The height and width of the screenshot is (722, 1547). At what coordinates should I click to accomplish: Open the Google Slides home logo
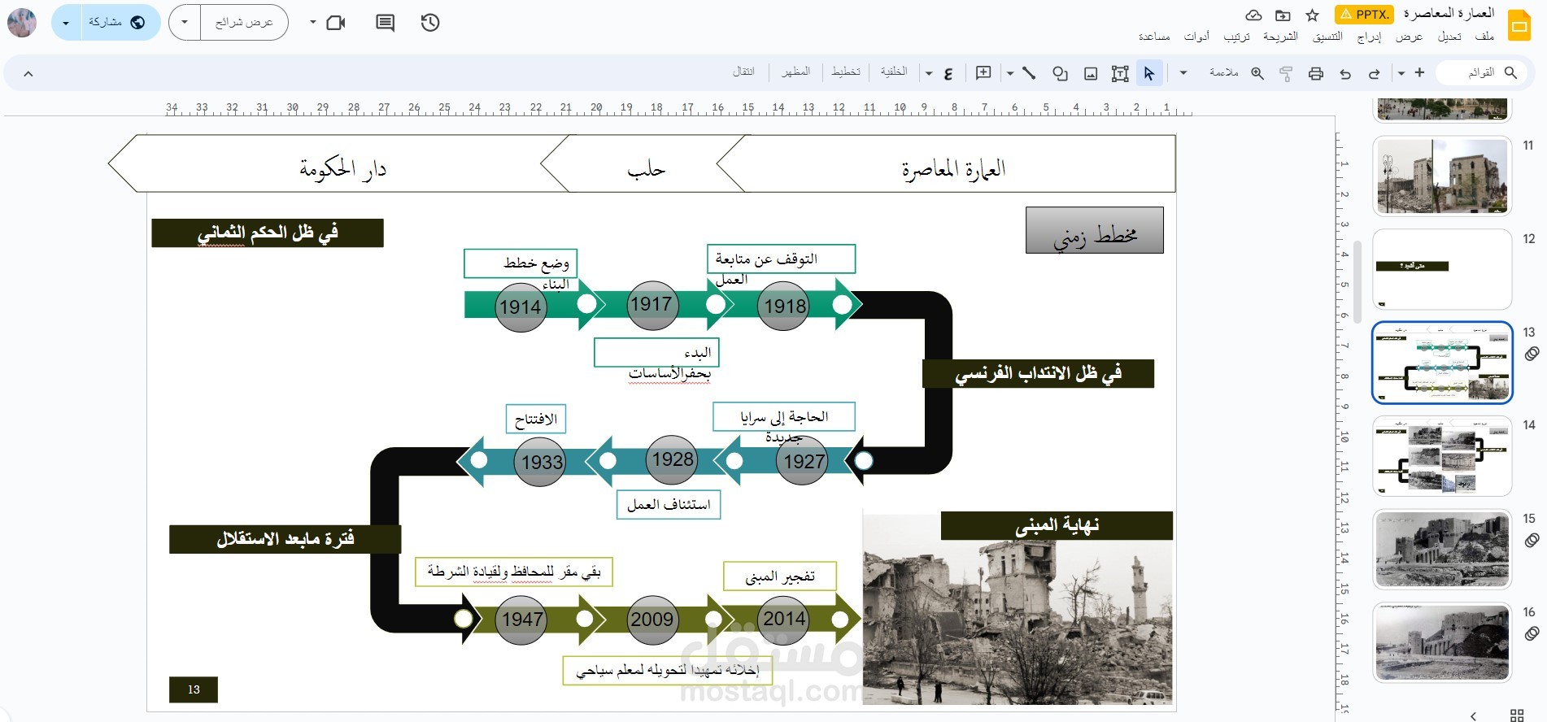coord(1519,25)
